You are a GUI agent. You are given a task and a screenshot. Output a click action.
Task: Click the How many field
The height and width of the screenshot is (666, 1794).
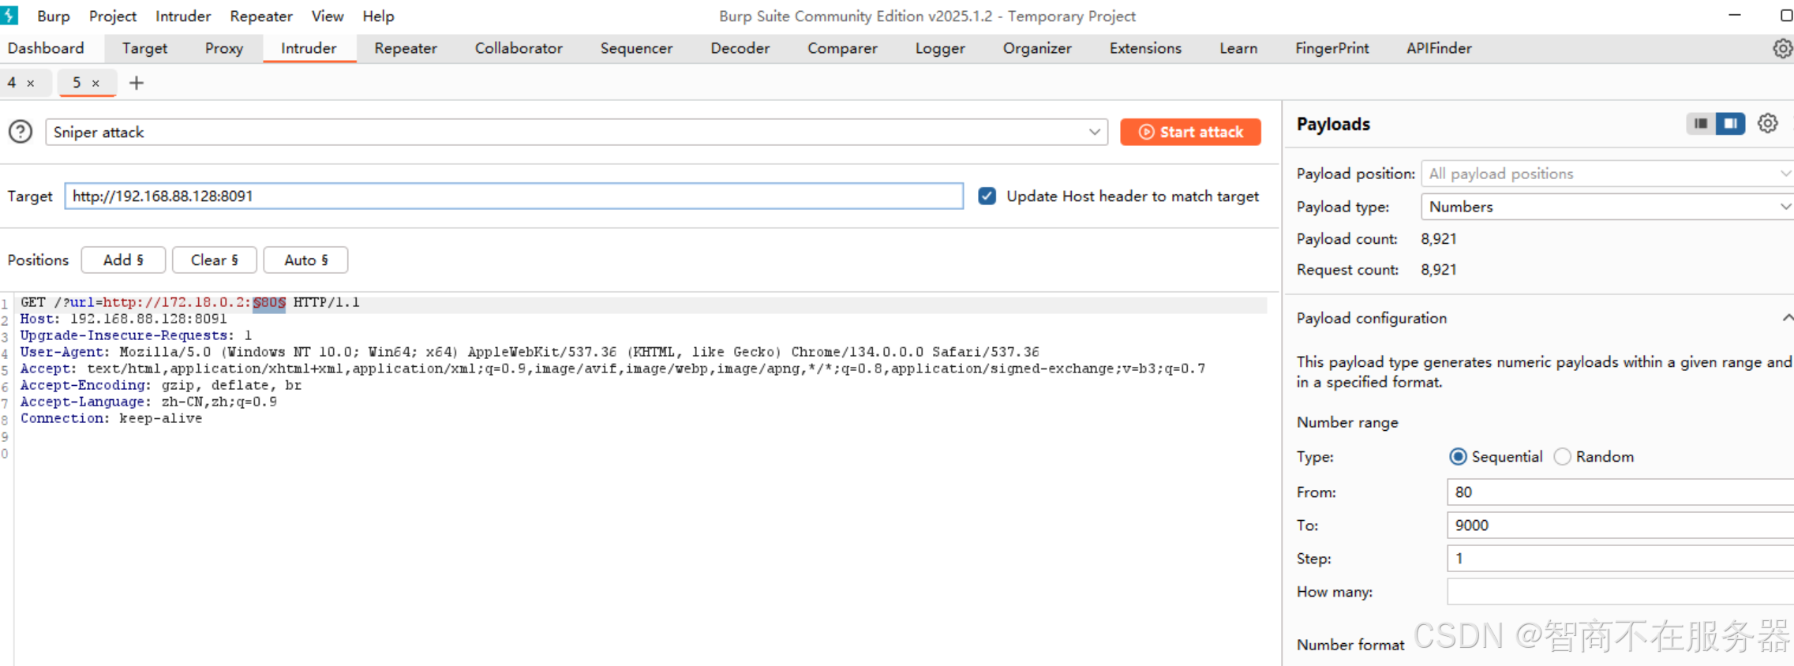(1620, 591)
